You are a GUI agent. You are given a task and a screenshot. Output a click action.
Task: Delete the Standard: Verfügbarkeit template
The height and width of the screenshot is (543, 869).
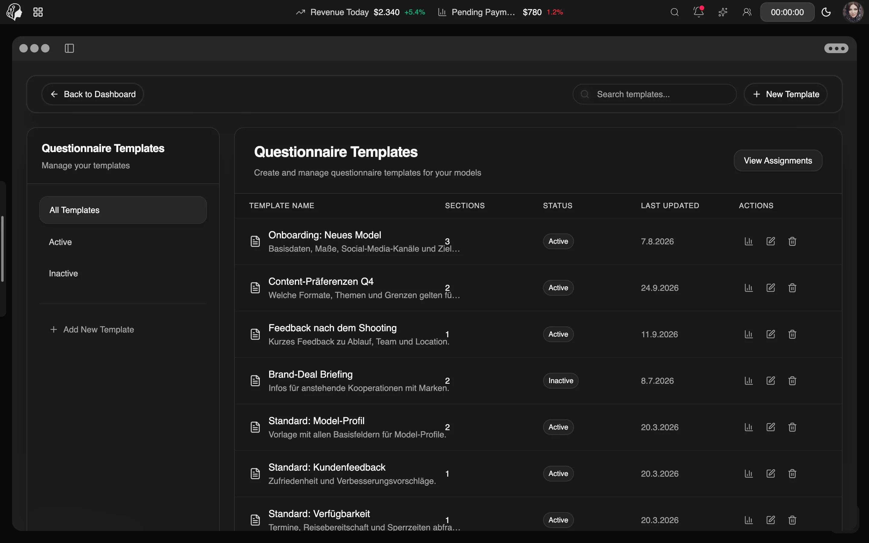click(x=793, y=520)
